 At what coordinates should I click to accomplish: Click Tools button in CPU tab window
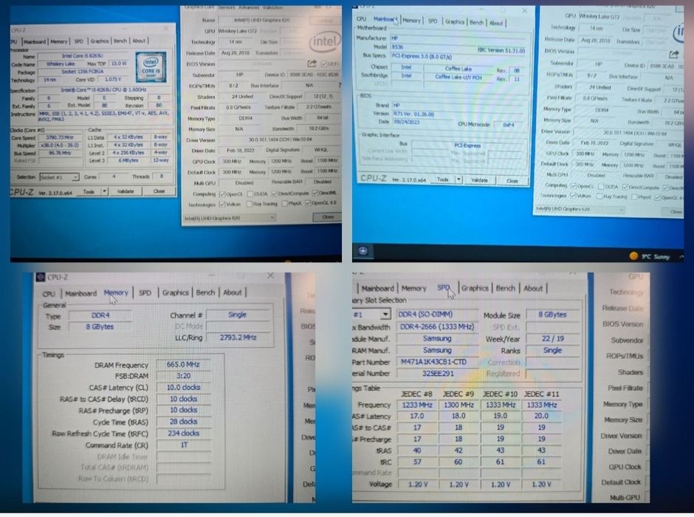tap(89, 192)
